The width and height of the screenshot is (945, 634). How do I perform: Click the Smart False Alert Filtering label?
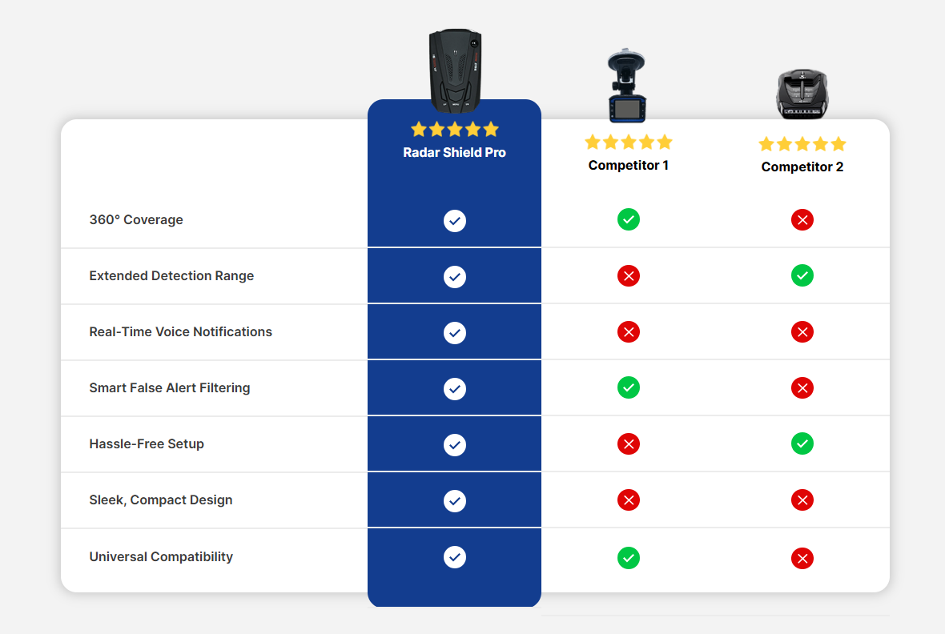click(x=170, y=388)
